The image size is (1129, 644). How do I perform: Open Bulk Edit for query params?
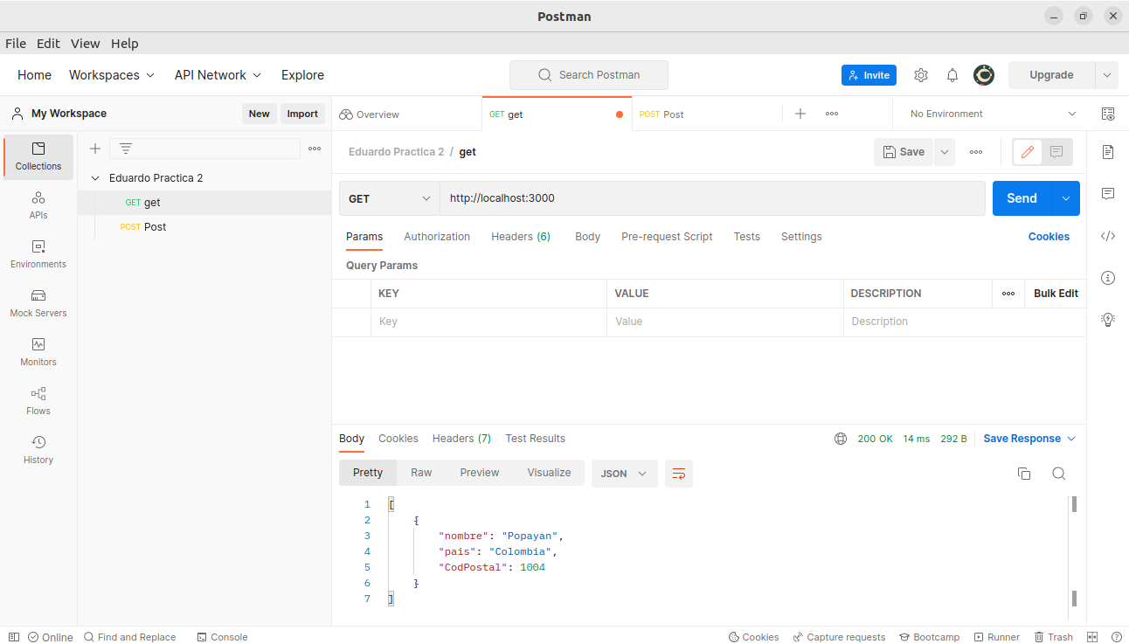coord(1055,293)
